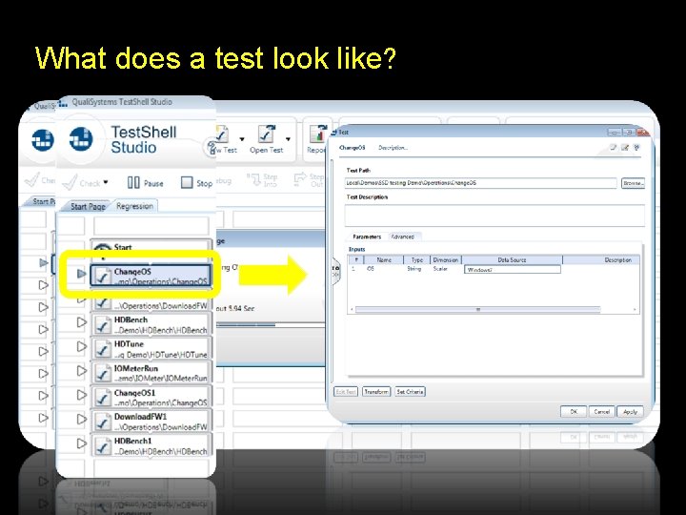Click the Inputs table horizontal scrollbar
686x515 pixels.
[x=477, y=309]
